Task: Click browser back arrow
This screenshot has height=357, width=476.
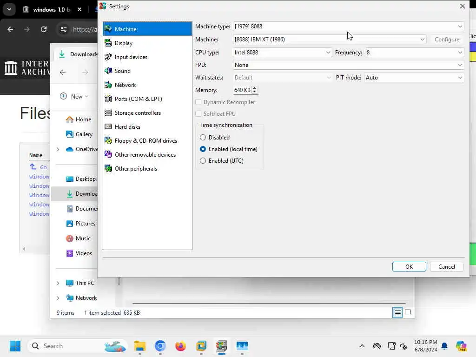Action: click(10, 29)
